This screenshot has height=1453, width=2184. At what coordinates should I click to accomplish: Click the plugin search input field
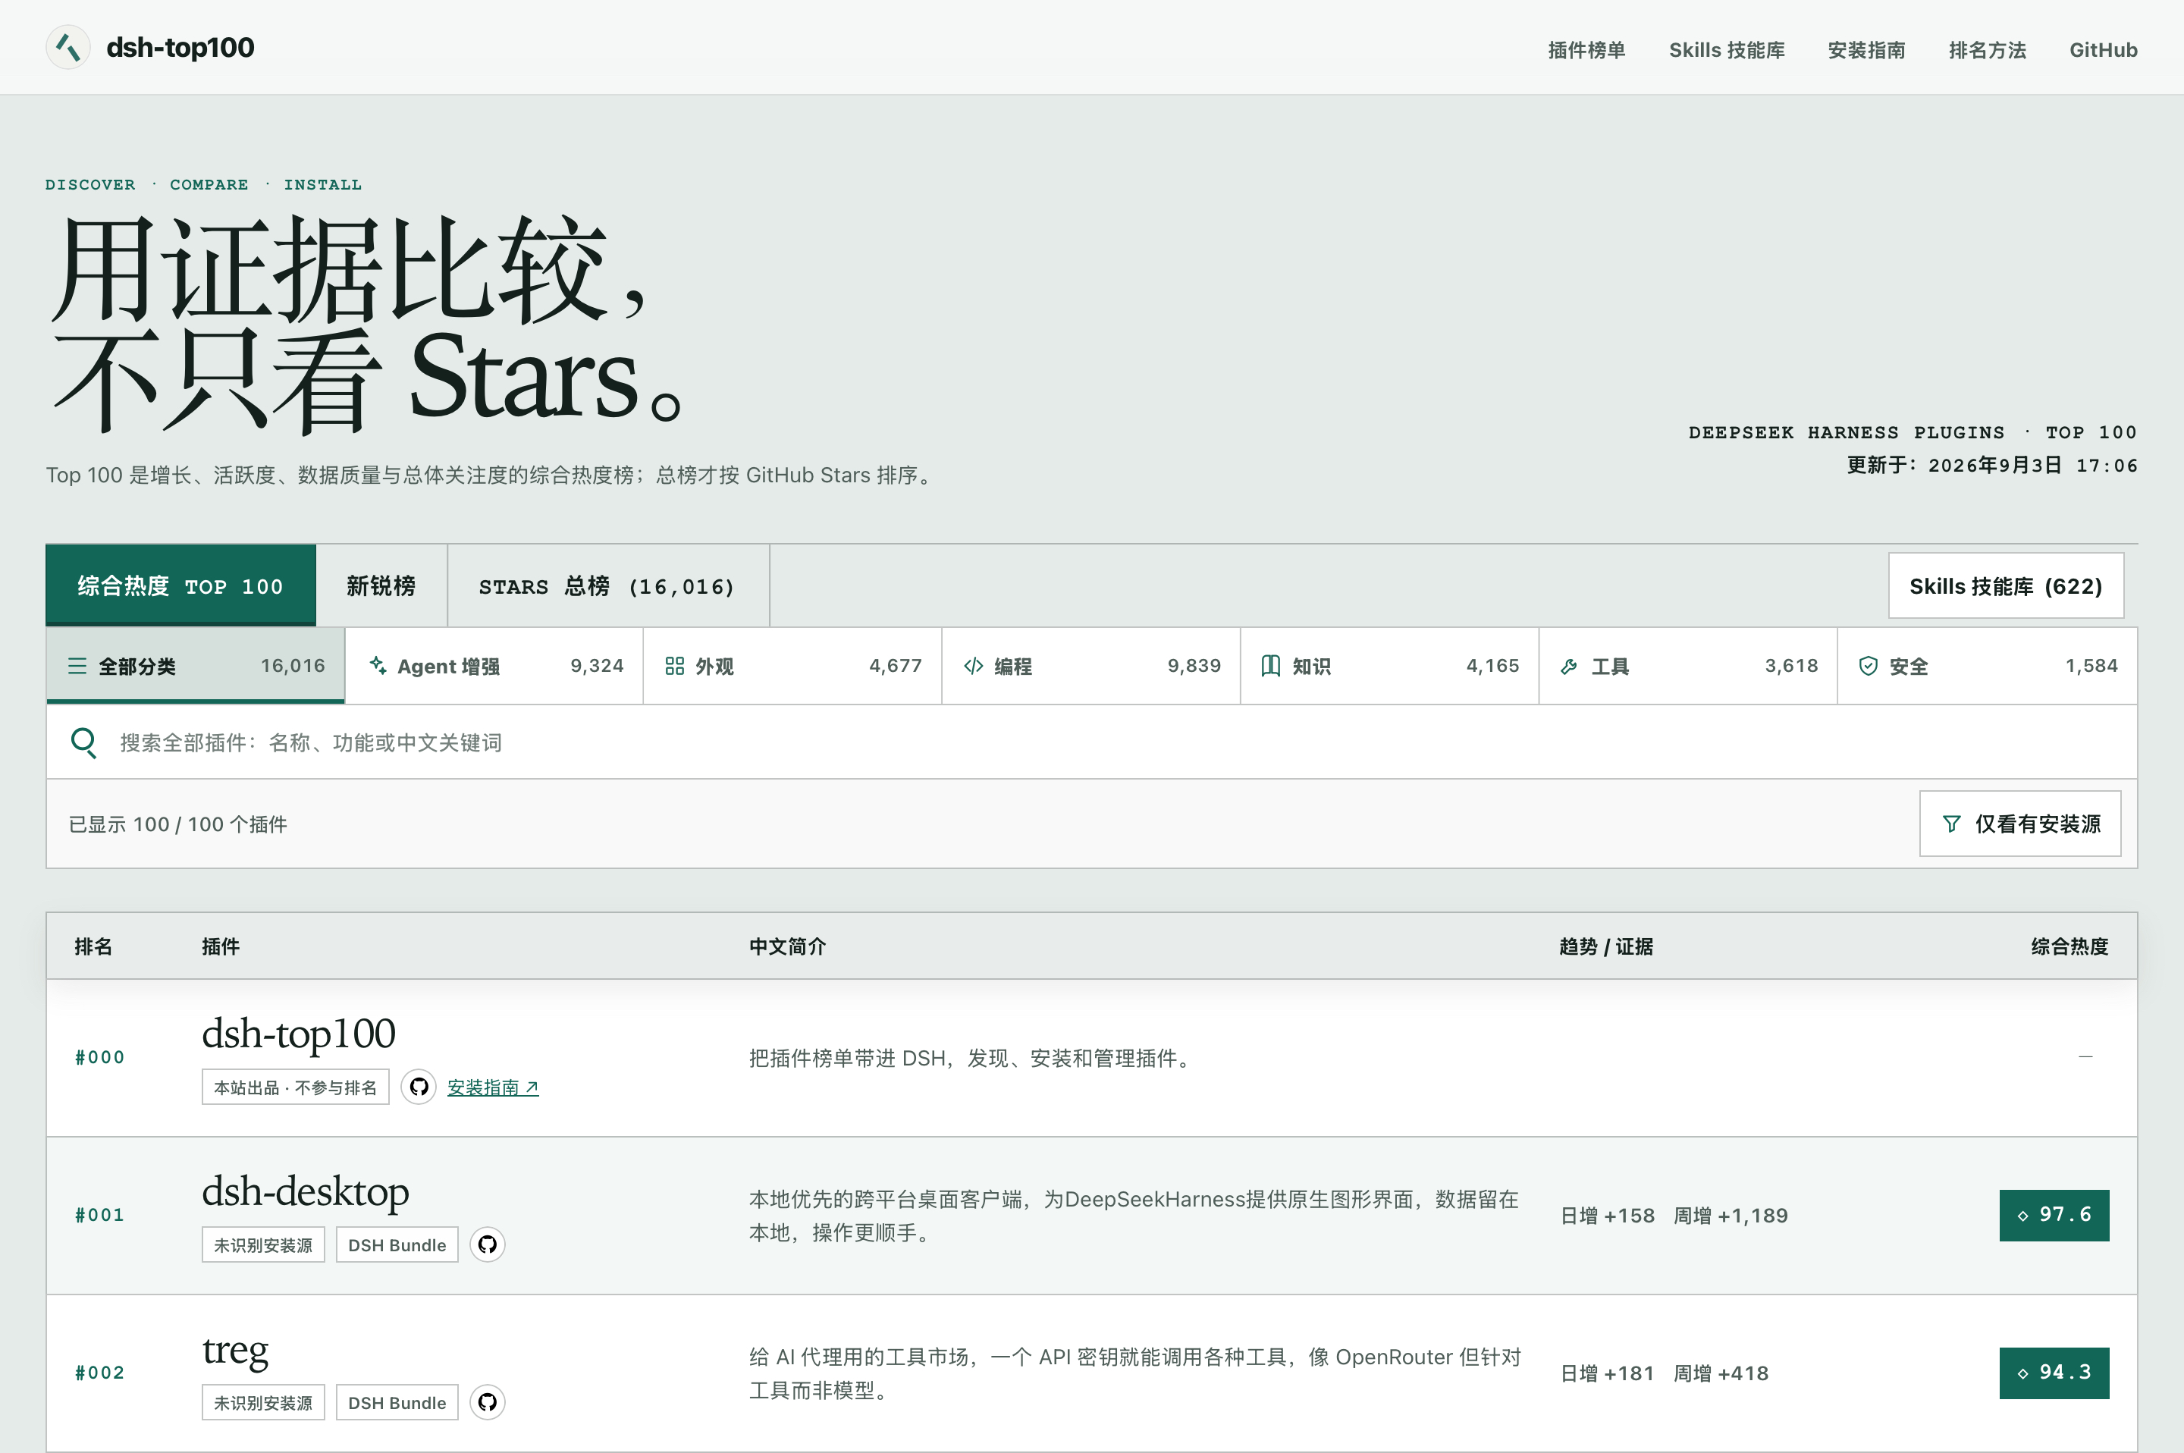[x=1091, y=742]
